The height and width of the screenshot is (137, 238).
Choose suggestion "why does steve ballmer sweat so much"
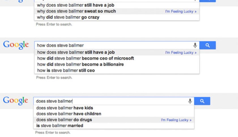coord(76,11)
